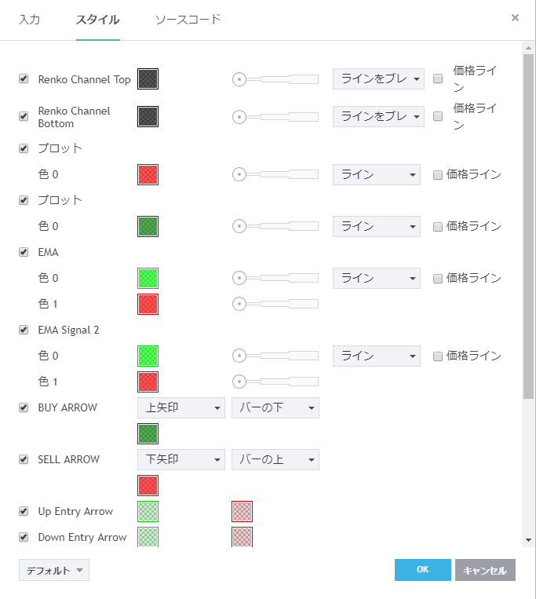Open the BUY ARROW green color swatch
536x599 pixels.
pos(148,433)
